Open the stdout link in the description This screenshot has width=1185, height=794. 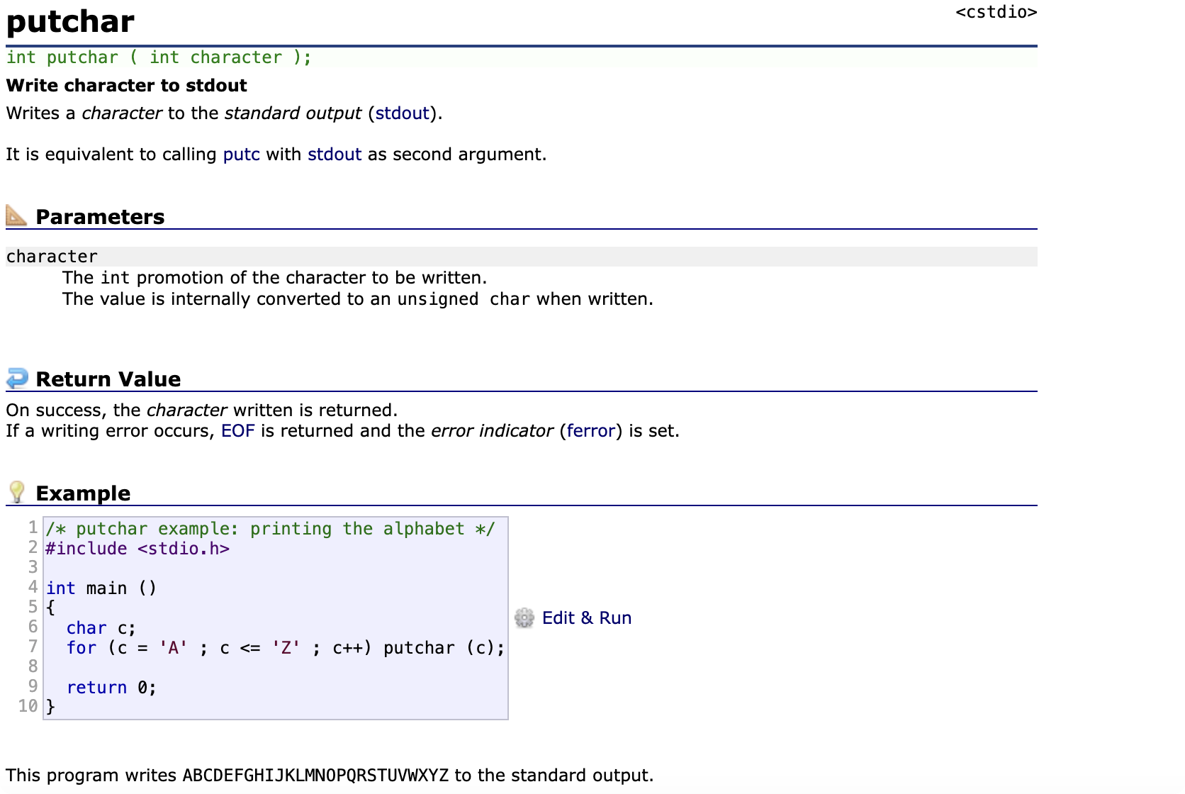point(402,113)
